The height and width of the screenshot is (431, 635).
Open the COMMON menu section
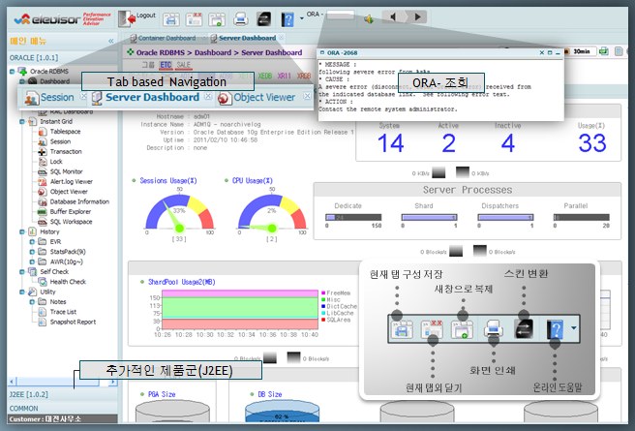coord(63,409)
